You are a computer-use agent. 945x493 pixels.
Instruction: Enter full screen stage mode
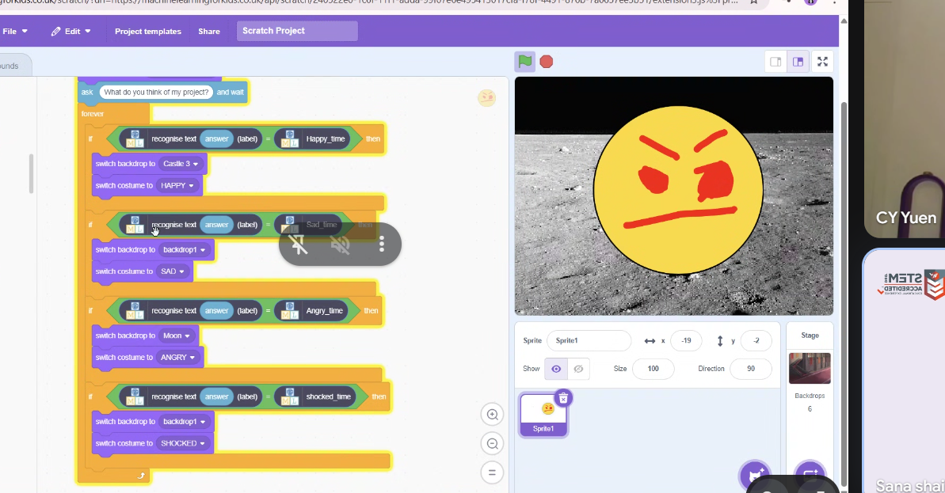822,62
